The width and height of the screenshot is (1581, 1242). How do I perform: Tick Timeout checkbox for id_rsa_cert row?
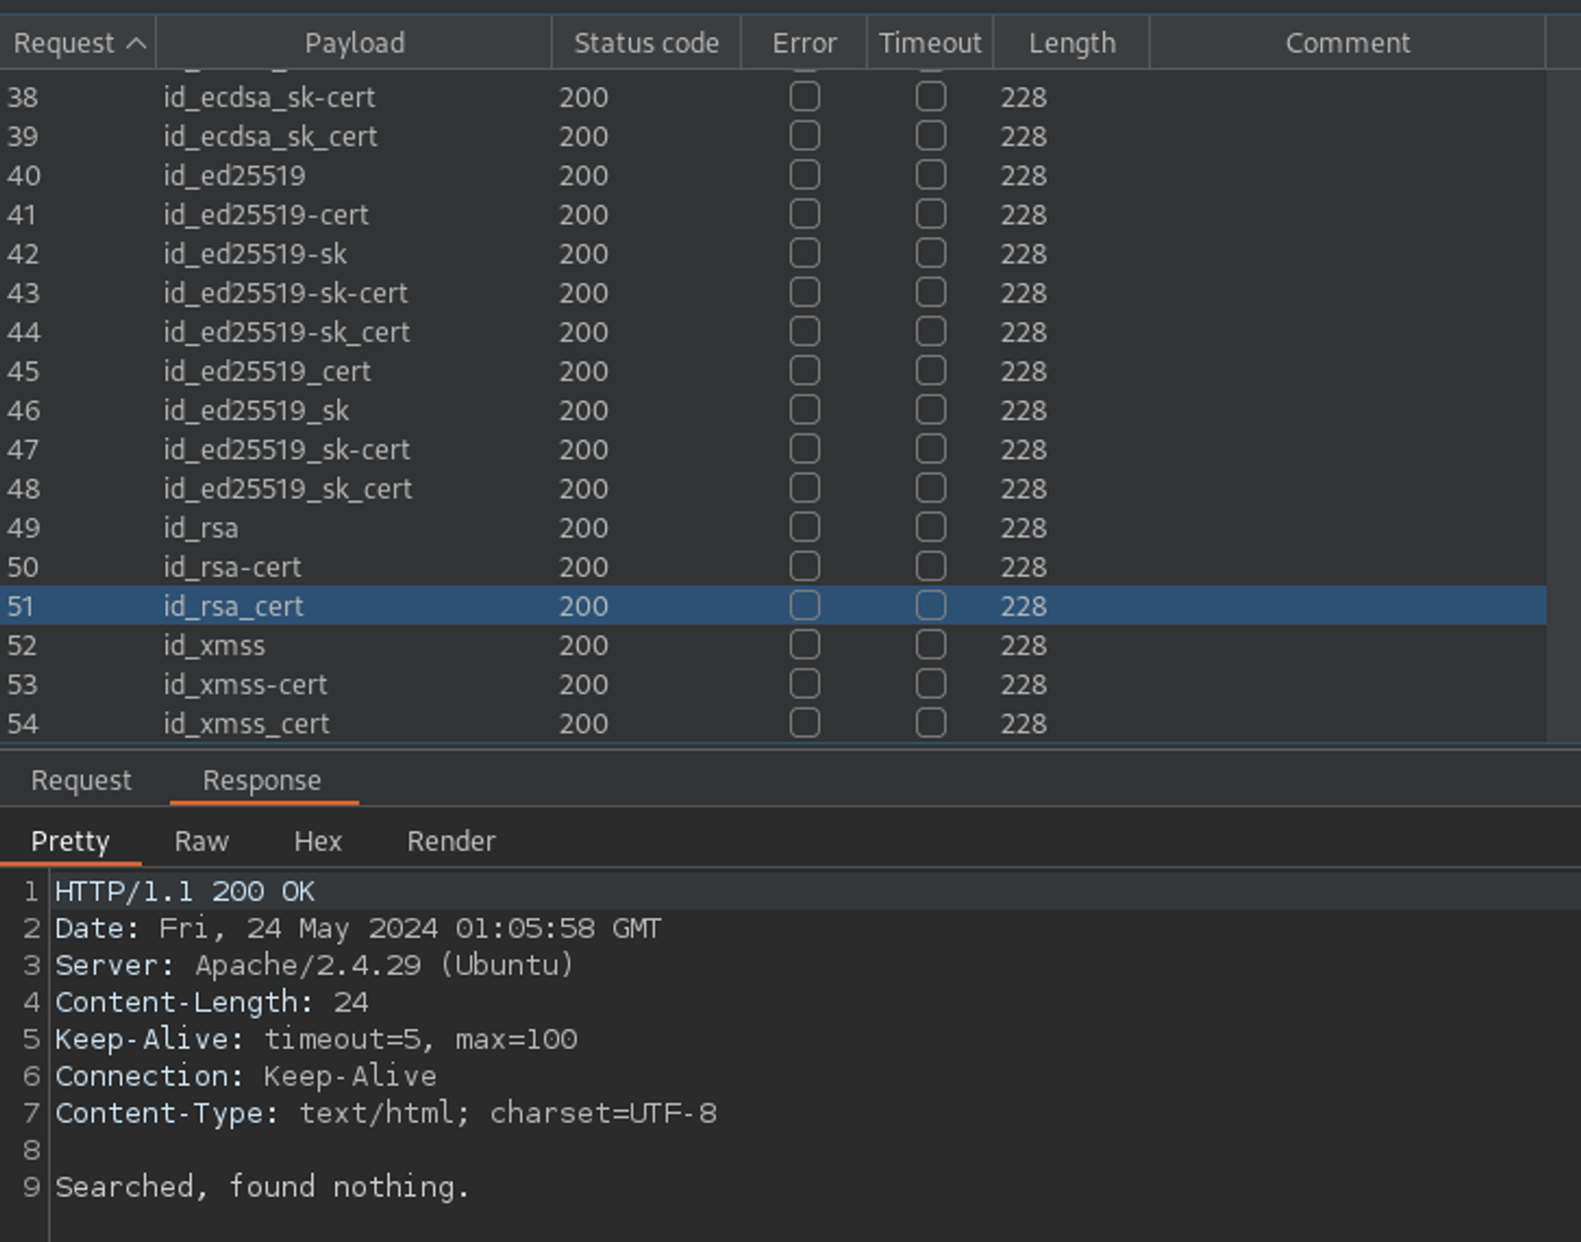[x=930, y=606]
